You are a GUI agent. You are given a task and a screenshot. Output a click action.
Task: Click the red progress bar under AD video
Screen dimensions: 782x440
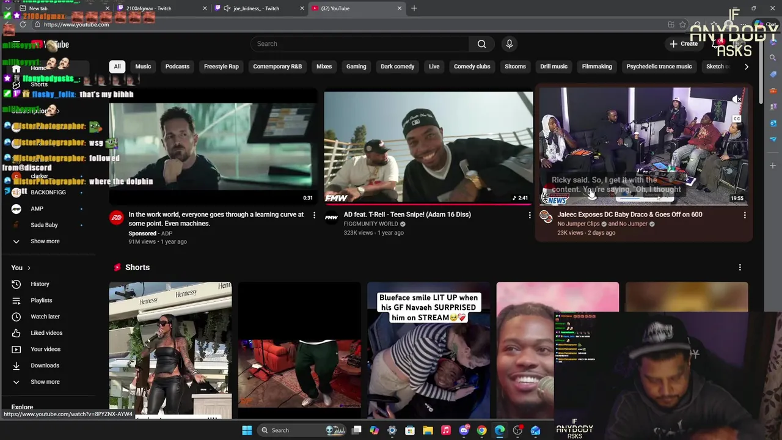pos(428,204)
